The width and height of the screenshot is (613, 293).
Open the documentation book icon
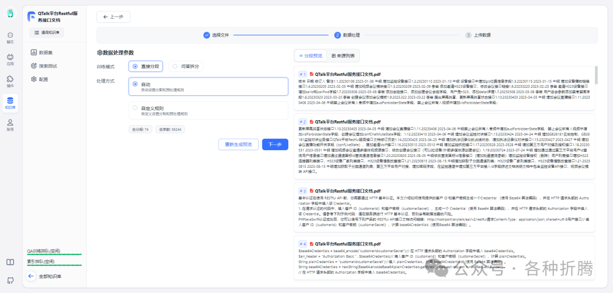point(10,262)
